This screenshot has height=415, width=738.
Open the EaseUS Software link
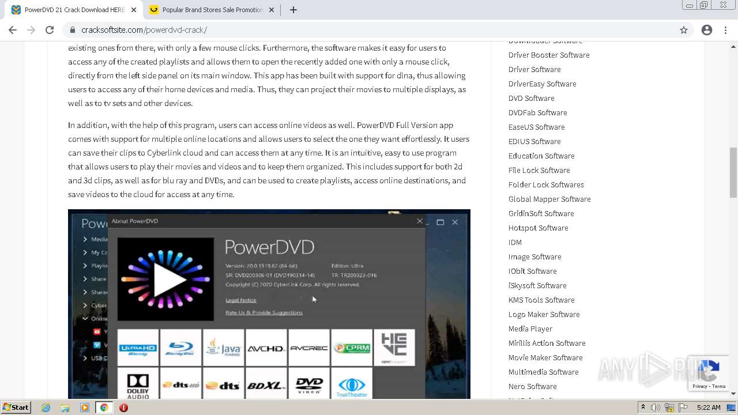(537, 127)
